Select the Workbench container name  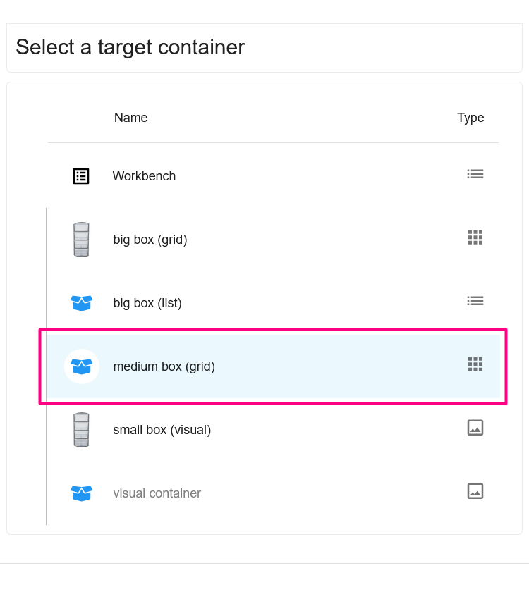pyautogui.click(x=144, y=176)
